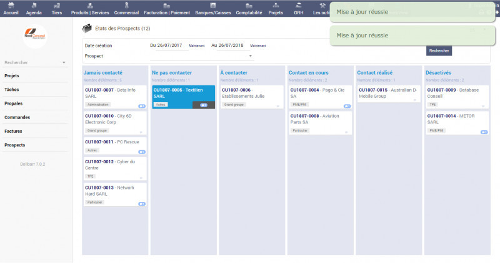Go to Commandes in sidebar

coord(17,117)
